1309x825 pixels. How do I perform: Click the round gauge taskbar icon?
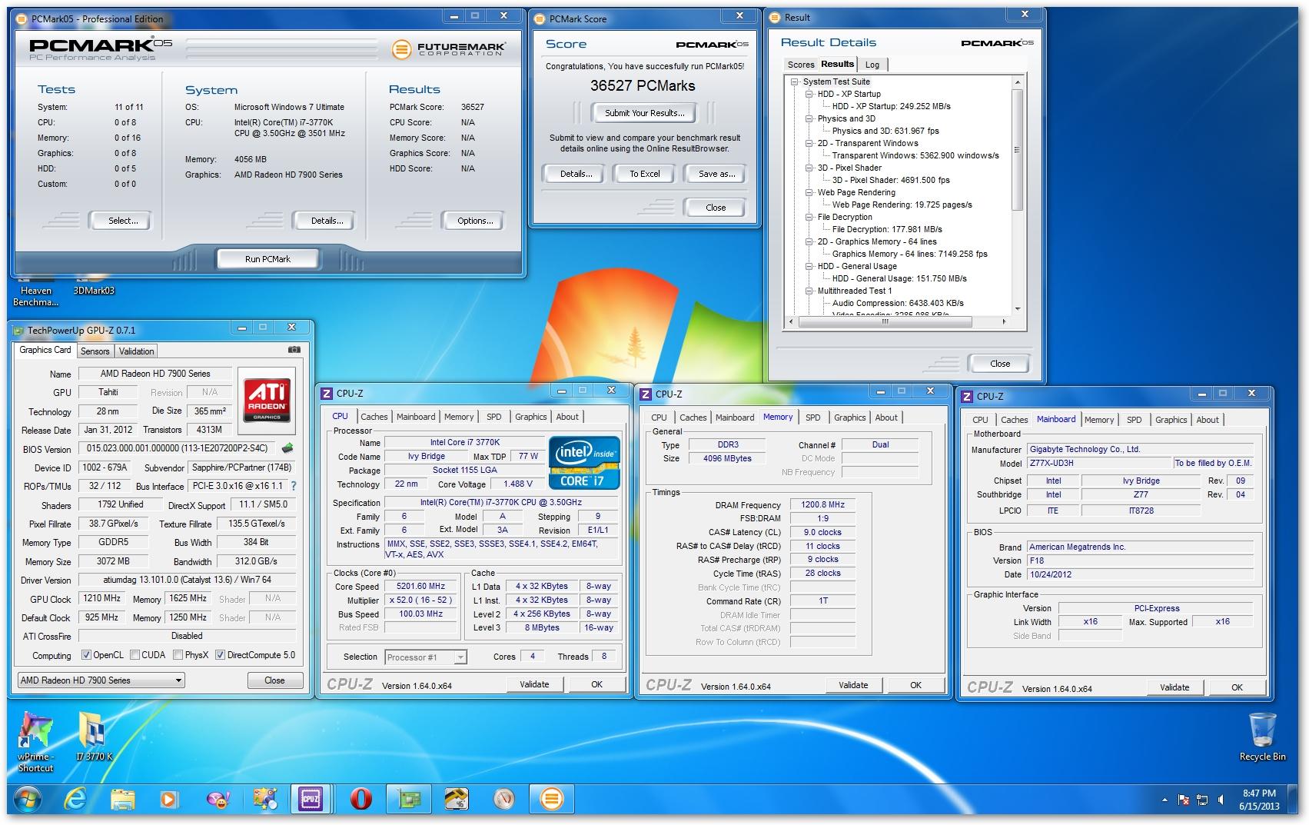point(503,800)
